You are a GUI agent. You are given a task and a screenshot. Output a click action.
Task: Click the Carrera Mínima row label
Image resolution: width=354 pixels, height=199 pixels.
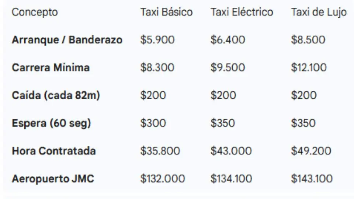(51, 68)
